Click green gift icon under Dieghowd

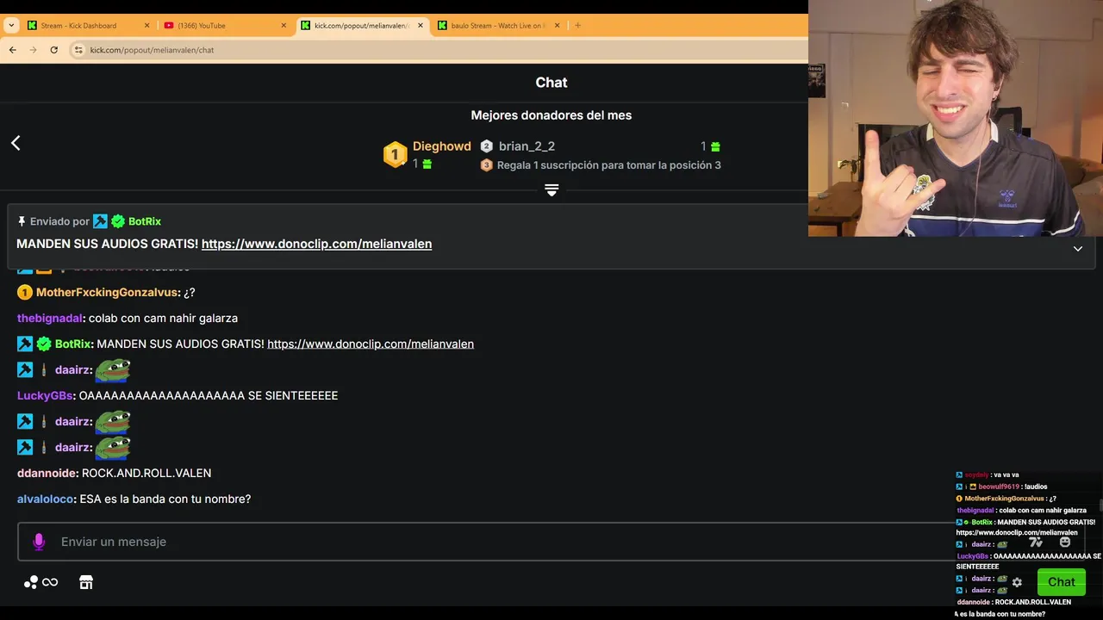427,164
